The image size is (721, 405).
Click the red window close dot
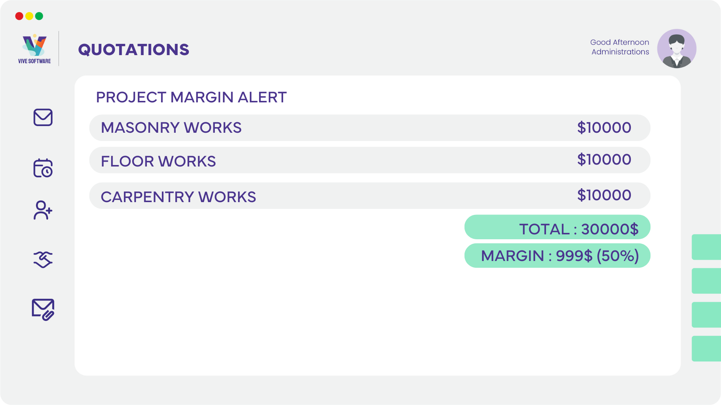(19, 16)
